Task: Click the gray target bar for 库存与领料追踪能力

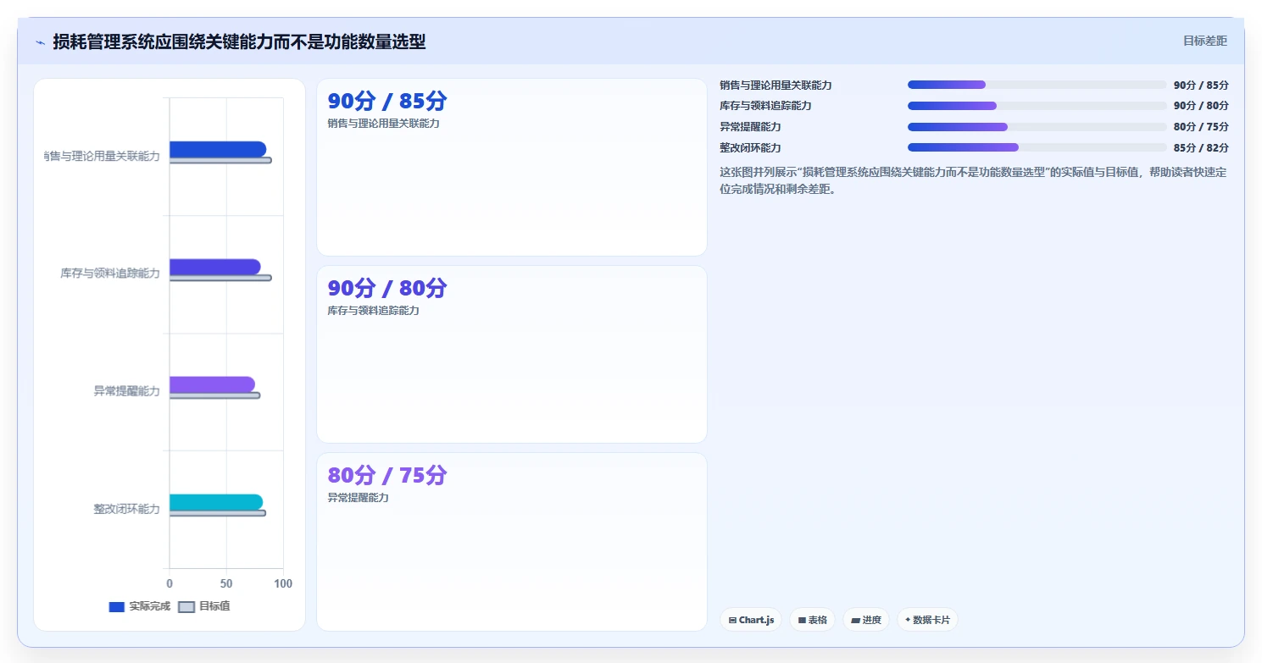Action: point(220,278)
